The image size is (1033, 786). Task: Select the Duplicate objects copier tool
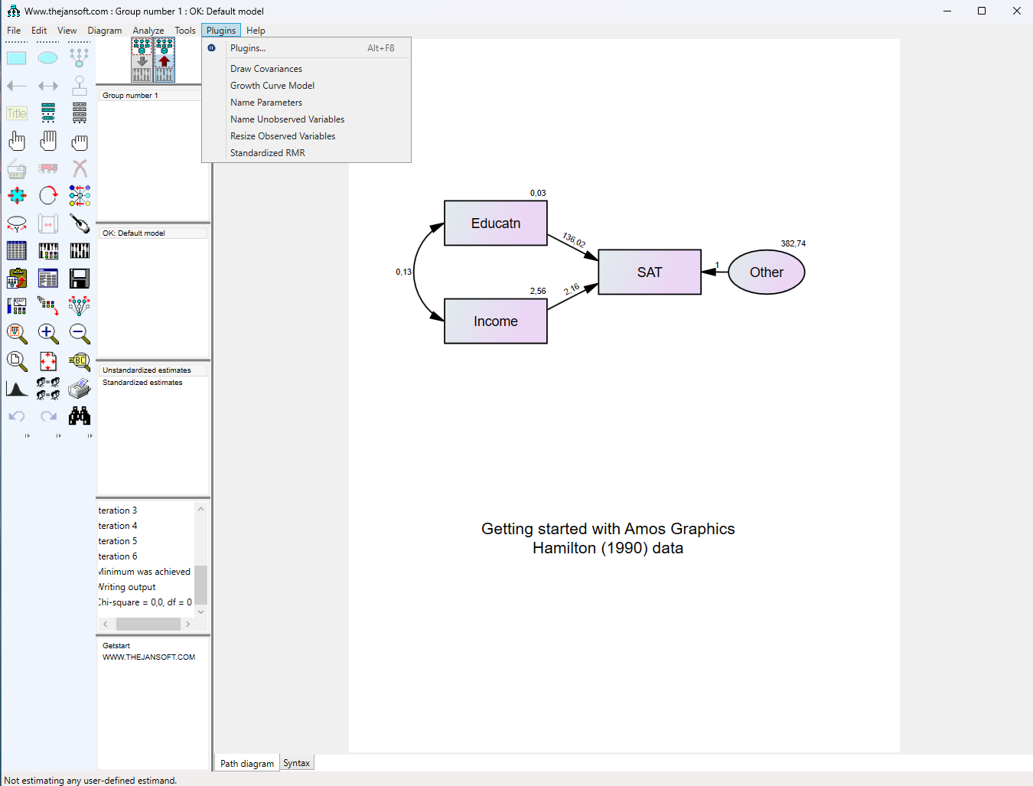click(x=17, y=168)
